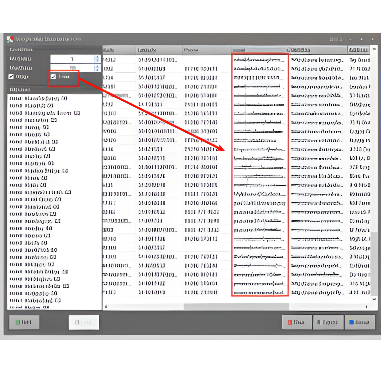Click the red icon inside the first bottom-right button
This screenshot has width=381, height=381.
(x=290, y=322)
